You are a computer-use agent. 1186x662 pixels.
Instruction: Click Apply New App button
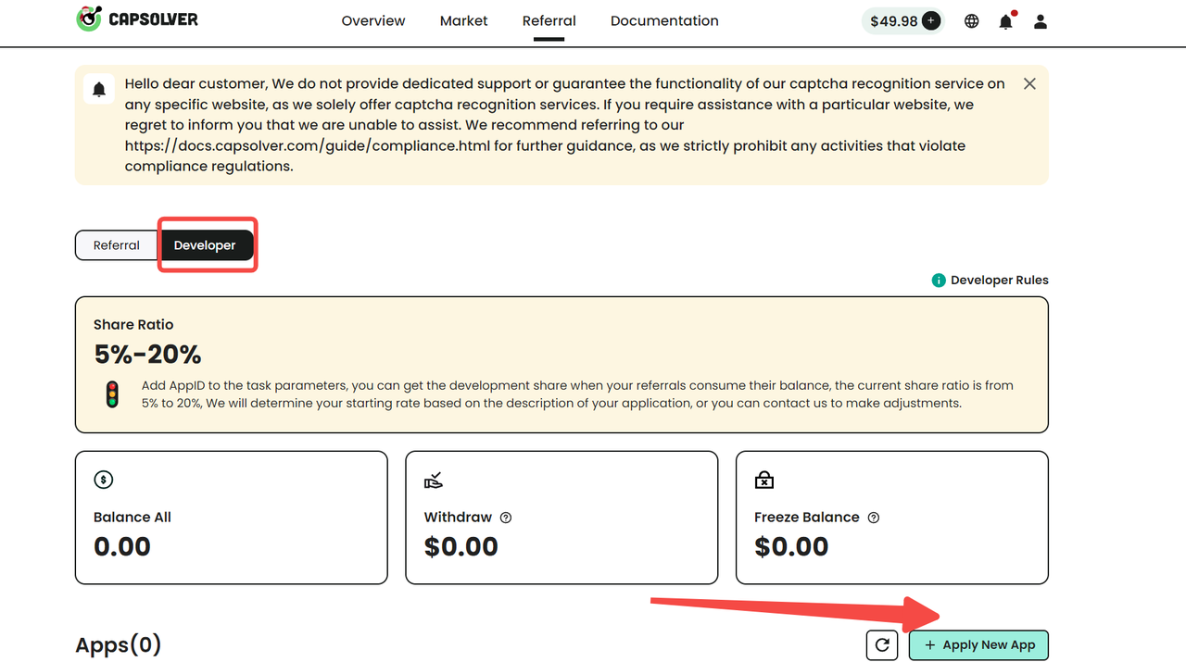tap(978, 645)
